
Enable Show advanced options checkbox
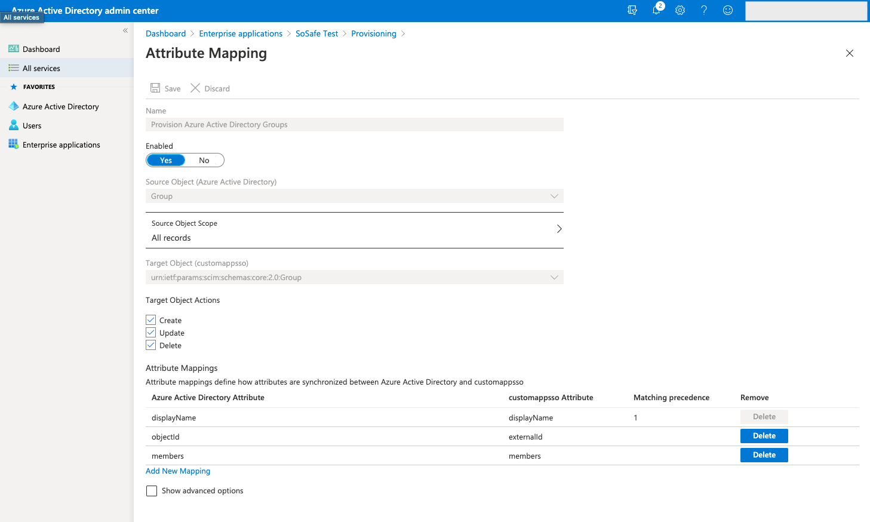click(x=152, y=491)
